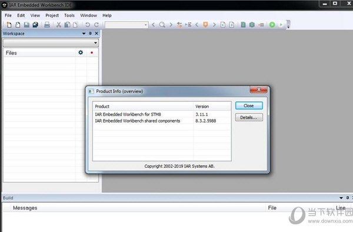Open the workspace configuration combo box
353x232 pixels.
(x=51, y=43)
